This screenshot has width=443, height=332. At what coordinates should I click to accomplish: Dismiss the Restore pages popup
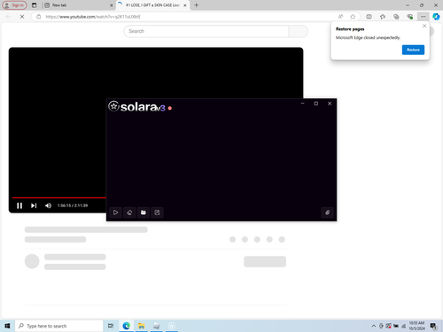tap(424, 26)
